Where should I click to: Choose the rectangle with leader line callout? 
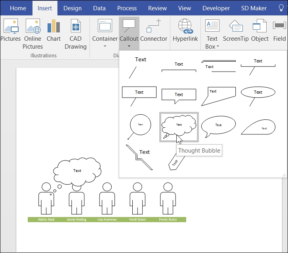point(139,96)
